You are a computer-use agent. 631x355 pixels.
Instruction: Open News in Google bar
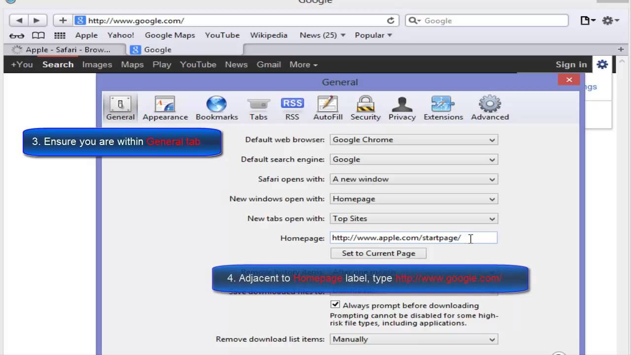(236, 65)
